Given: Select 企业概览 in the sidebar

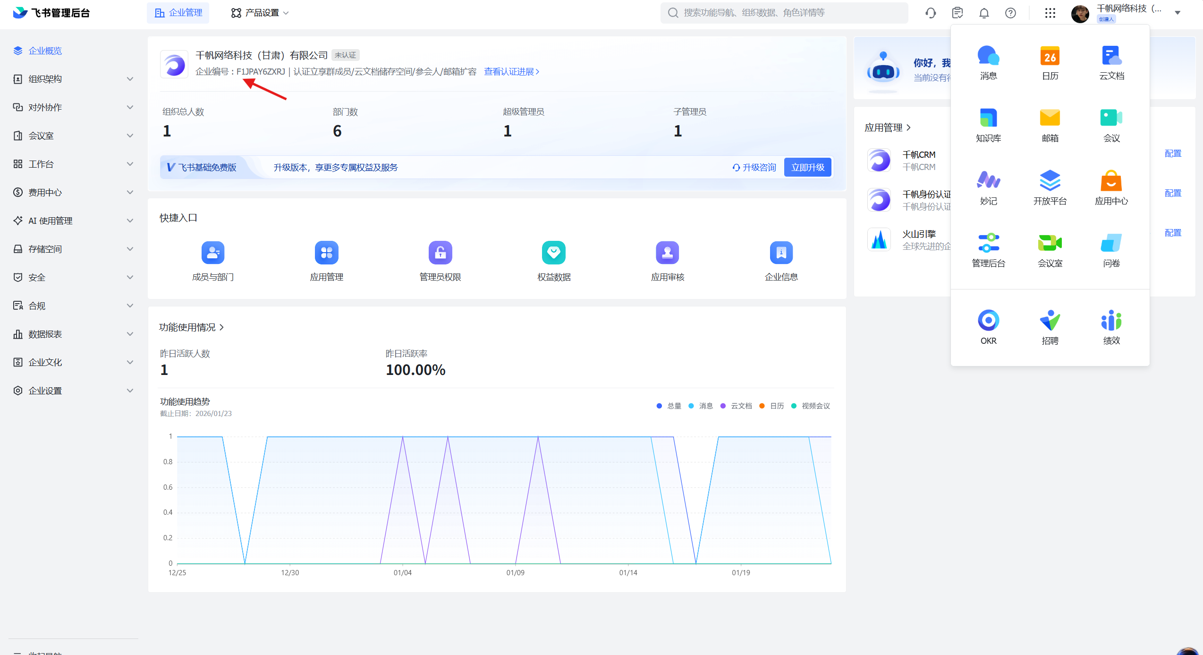Looking at the screenshot, I should pyautogui.click(x=45, y=51).
